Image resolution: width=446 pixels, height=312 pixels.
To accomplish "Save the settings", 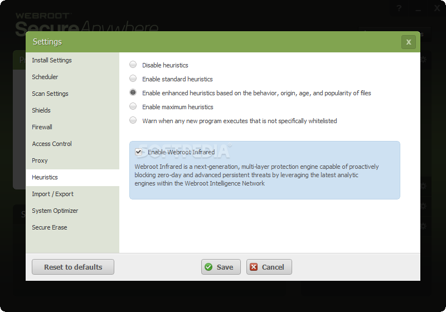I will pos(221,267).
